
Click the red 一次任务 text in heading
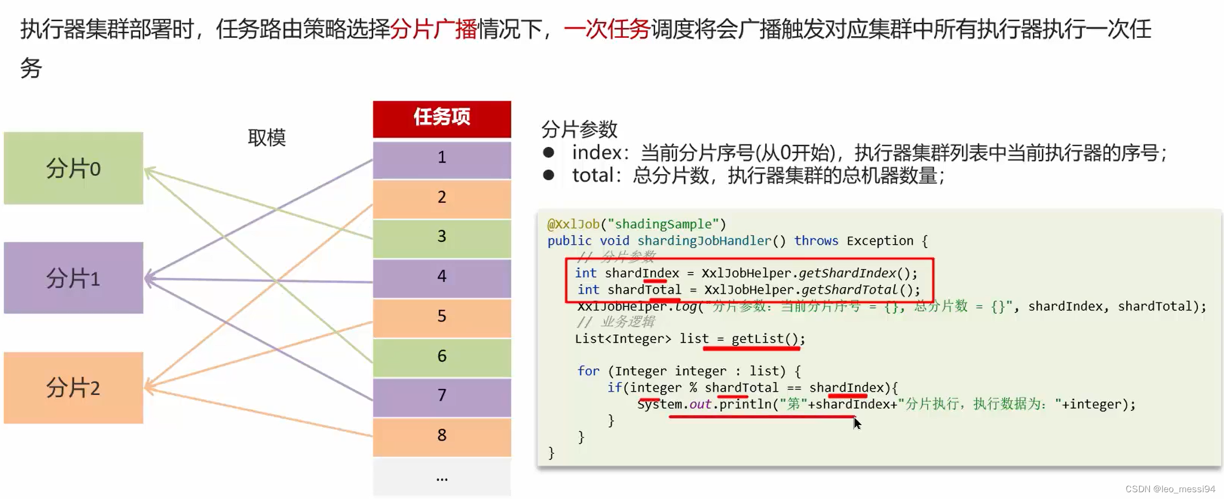tap(607, 29)
